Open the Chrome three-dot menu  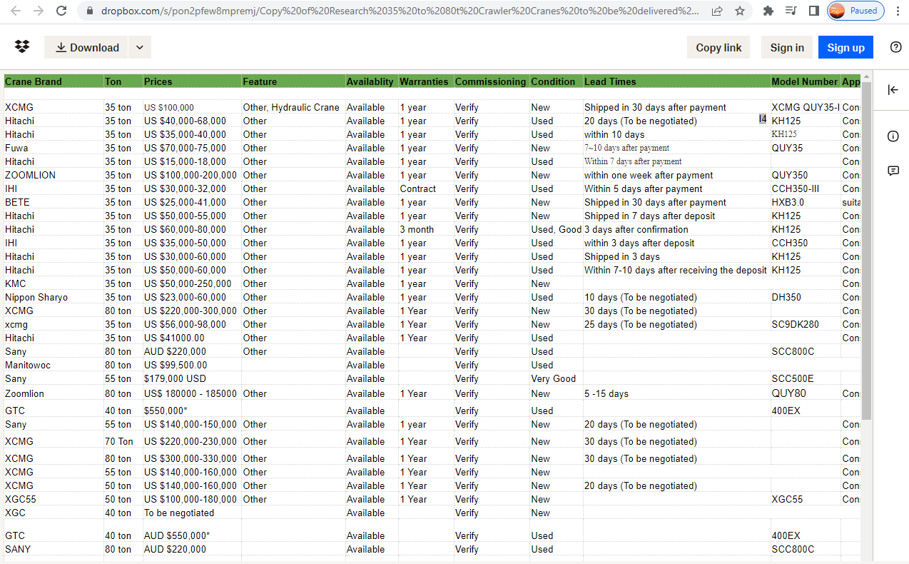pyautogui.click(x=898, y=11)
